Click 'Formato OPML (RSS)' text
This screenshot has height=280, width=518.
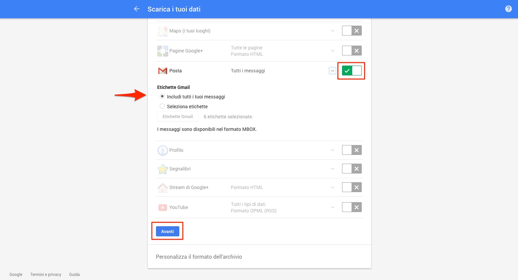(x=254, y=211)
